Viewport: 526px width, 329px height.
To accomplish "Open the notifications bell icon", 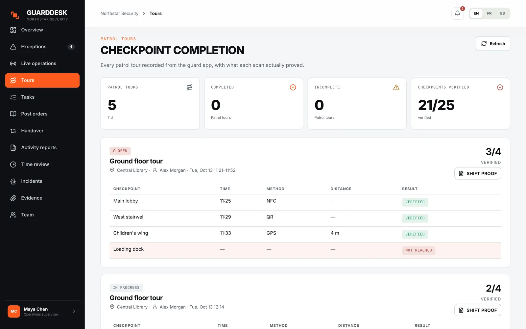I will coord(457,13).
